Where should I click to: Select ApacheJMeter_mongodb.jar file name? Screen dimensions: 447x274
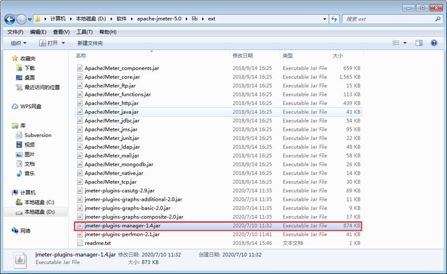119,164
